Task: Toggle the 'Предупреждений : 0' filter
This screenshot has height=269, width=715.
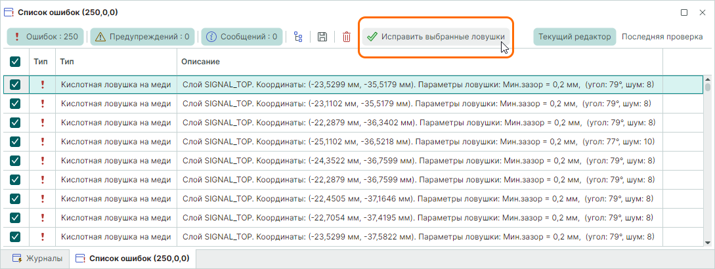Action: click(x=142, y=37)
